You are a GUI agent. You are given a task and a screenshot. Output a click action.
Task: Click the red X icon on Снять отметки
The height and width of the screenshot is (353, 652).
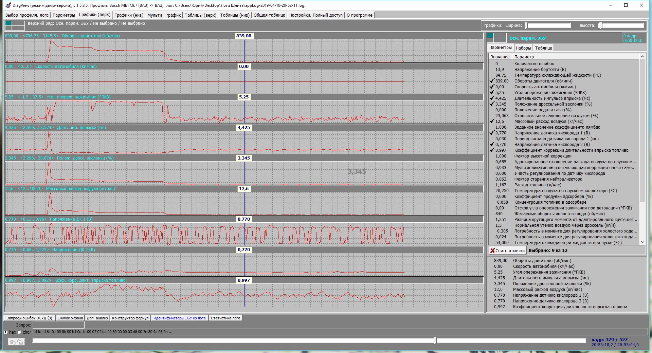[492, 250]
